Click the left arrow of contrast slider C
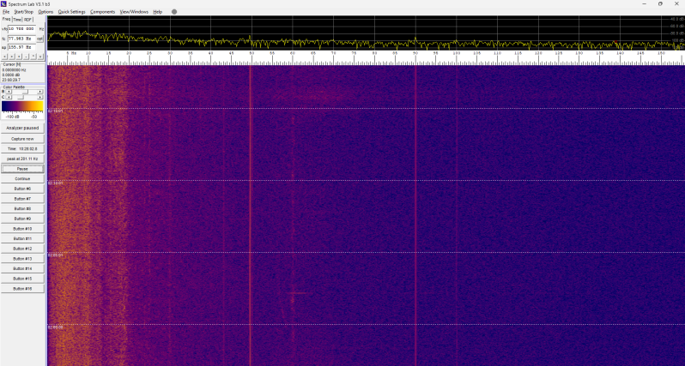Viewport: 685px width, 366px height. point(9,97)
